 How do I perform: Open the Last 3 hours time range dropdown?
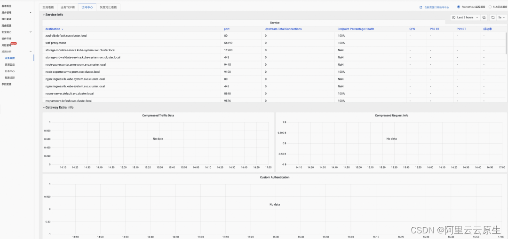(x=465, y=17)
